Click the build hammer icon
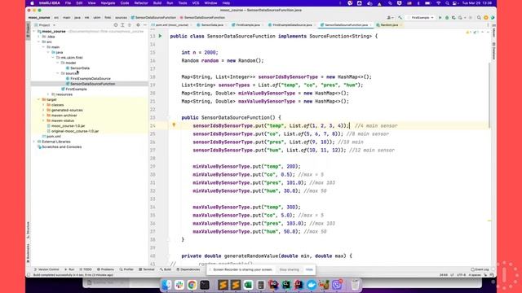 (x=400, y=18)
